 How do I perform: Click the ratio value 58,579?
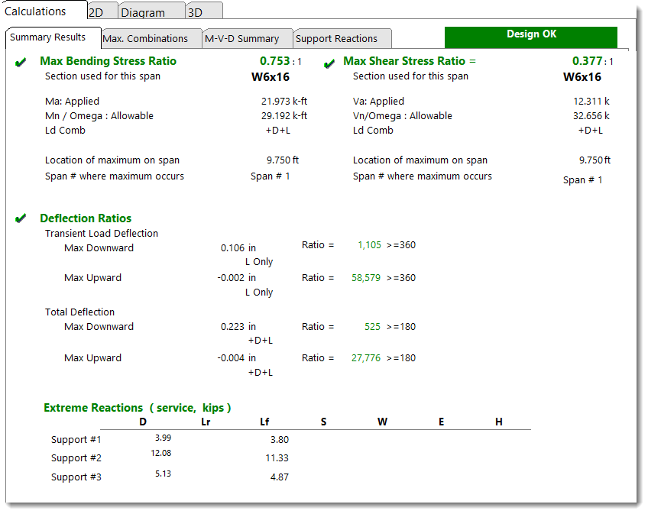366,278
